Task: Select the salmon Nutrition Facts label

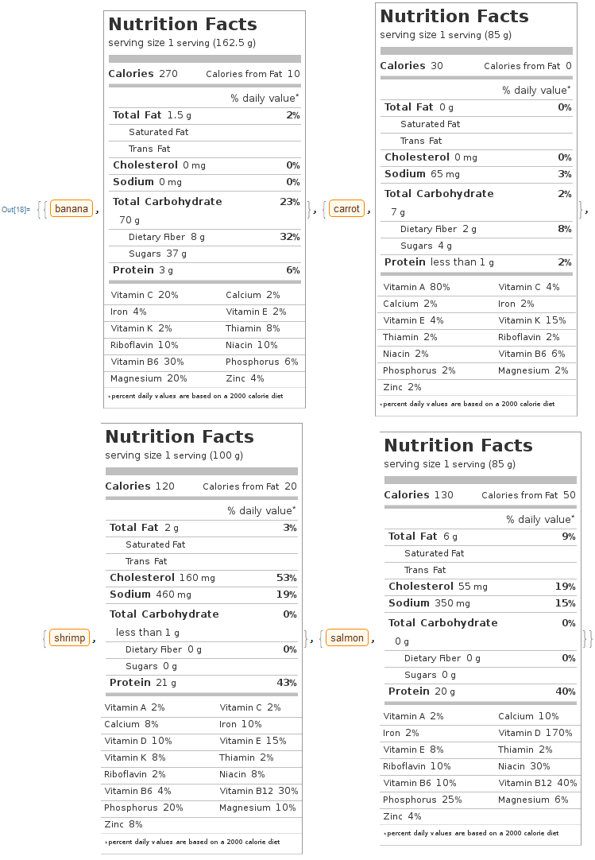Action: coord(481,638)
